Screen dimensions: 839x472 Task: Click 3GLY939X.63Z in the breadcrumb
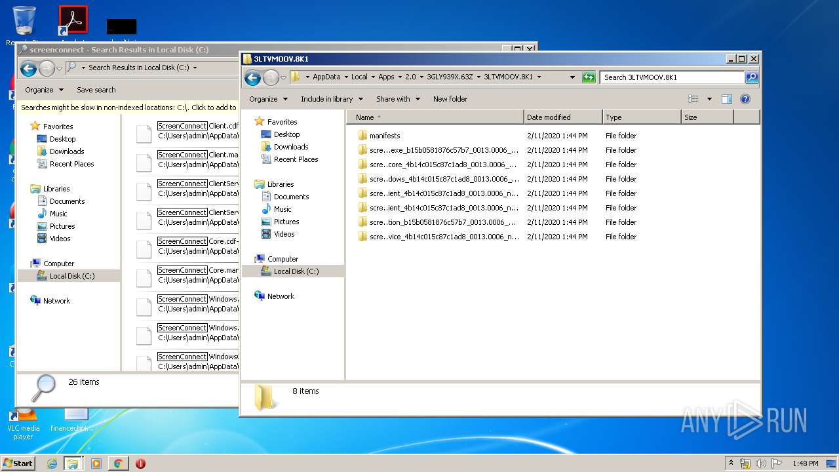[x=450, y=77]
